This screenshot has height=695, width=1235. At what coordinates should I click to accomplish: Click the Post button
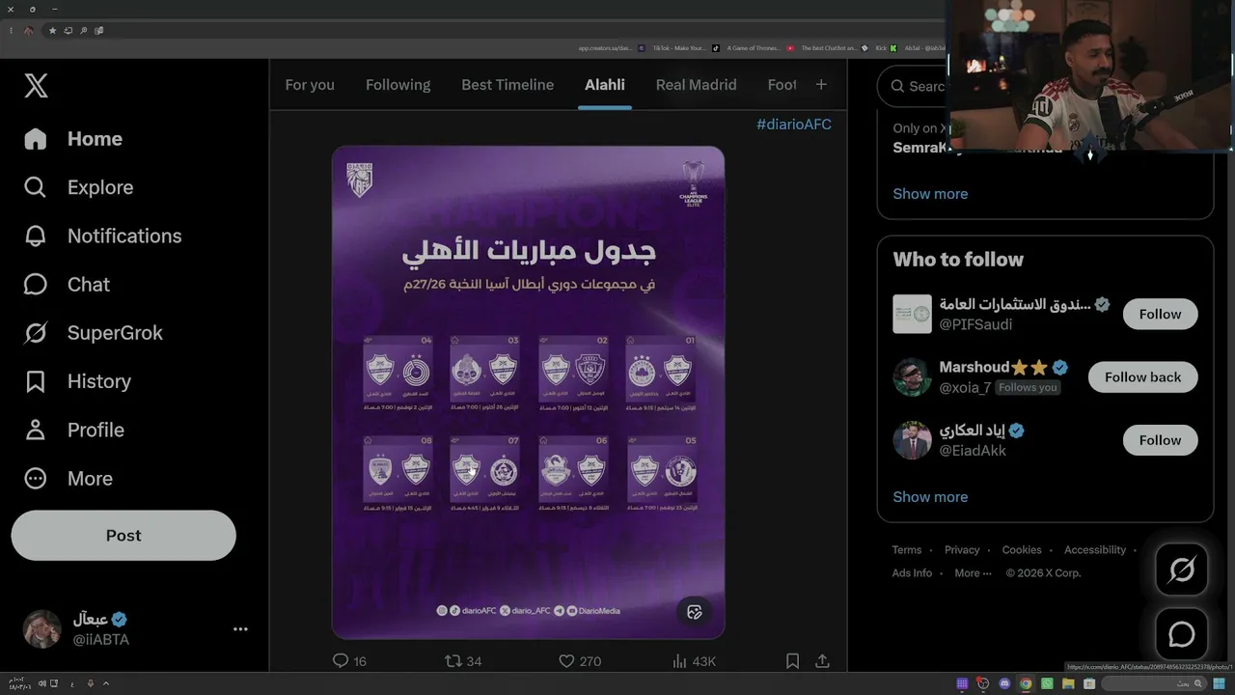point(123,535)
